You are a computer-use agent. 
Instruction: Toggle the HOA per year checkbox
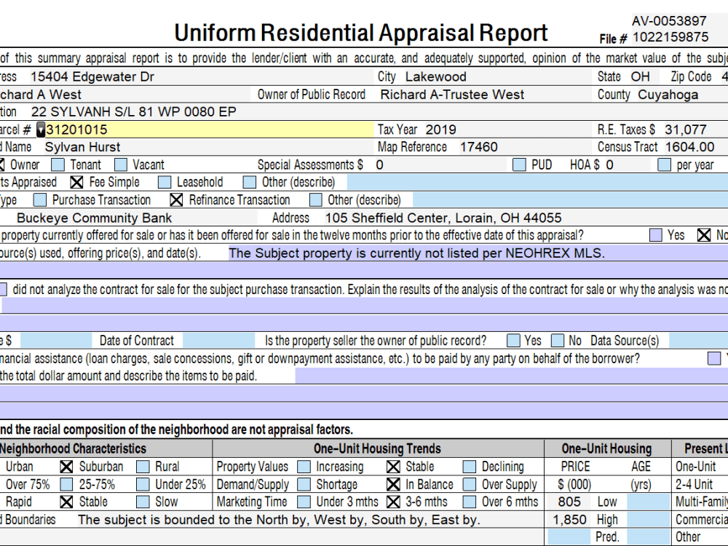[665, 165]
